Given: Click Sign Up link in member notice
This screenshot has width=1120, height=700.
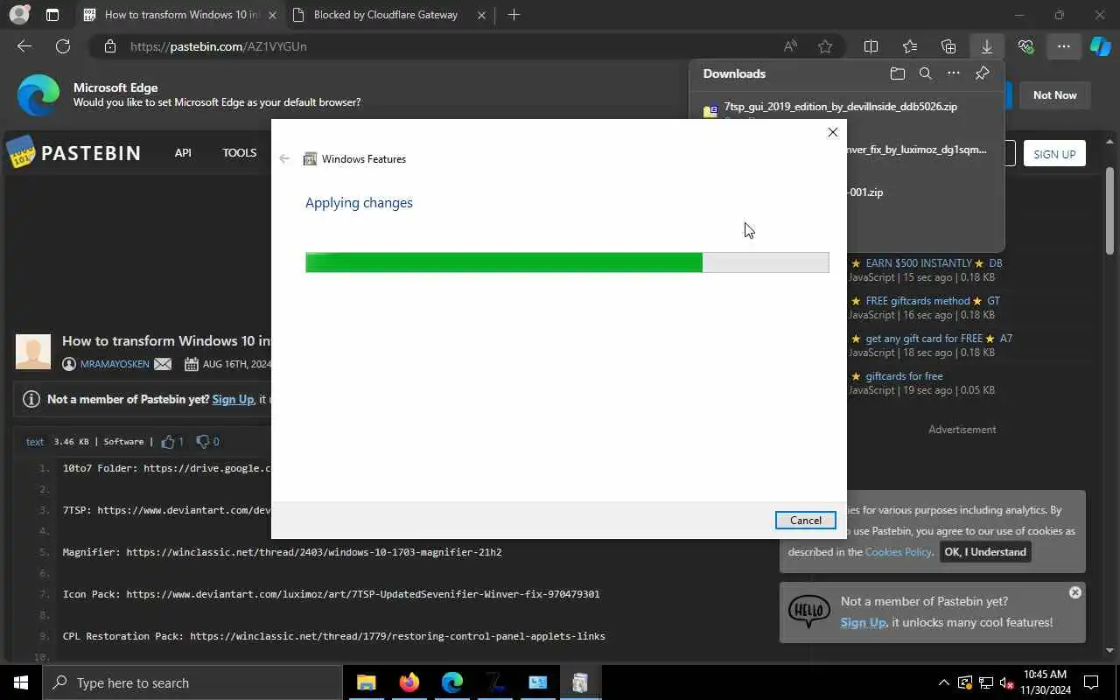Looking at the screenshot, I should pyautogui.click(x=233, y=399).
